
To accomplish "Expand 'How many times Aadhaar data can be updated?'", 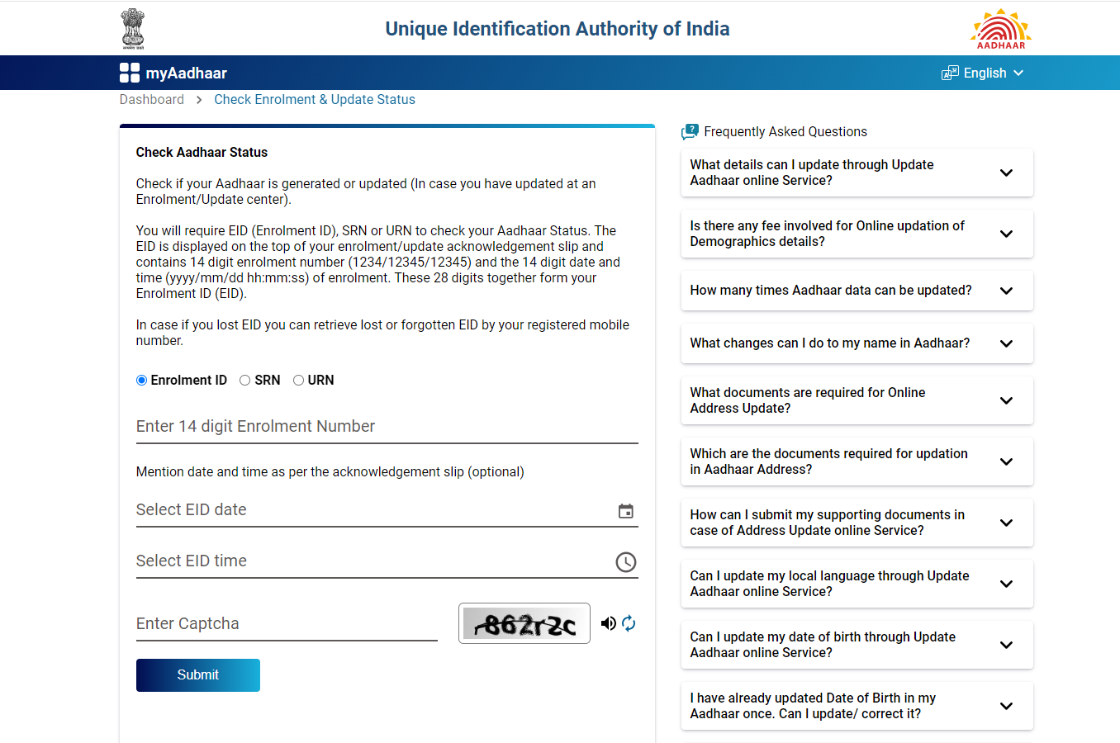I will point(857,291).
